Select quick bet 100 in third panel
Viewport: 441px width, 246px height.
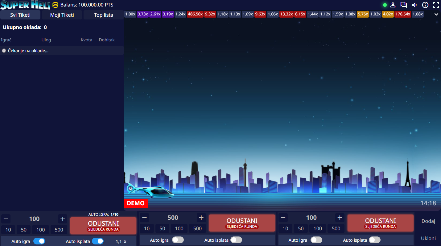[318, 228]
